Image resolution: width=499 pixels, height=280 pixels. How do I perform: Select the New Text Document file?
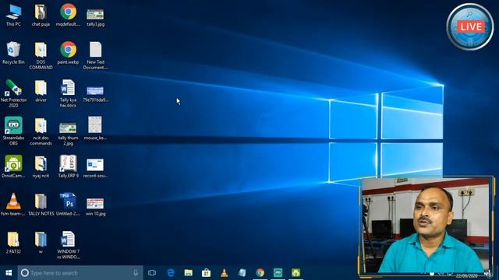[95, 55]
